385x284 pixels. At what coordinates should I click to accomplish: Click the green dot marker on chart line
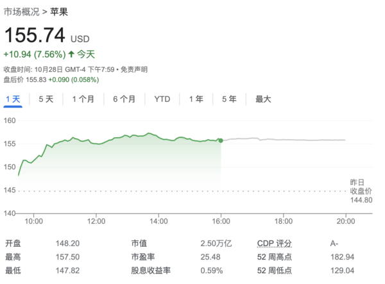coord(221,140)
